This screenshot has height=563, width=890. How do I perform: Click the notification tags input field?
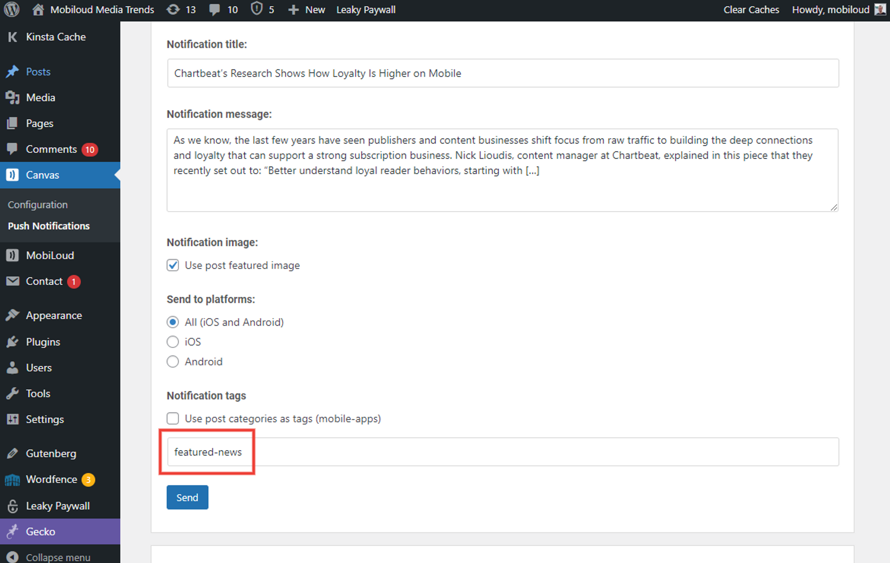(x=503, y=452)
